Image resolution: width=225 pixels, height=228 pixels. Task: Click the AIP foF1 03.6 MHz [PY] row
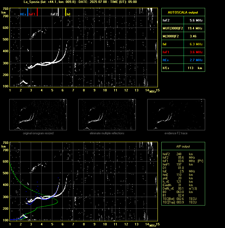pyautogui.click(x=183, y=161)
